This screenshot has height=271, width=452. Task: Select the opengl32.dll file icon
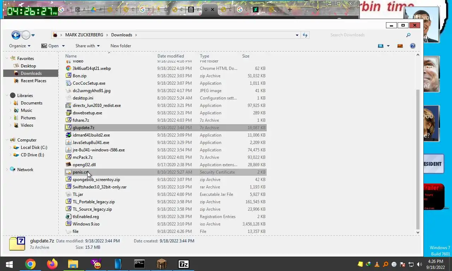click(x=69, y=165)
